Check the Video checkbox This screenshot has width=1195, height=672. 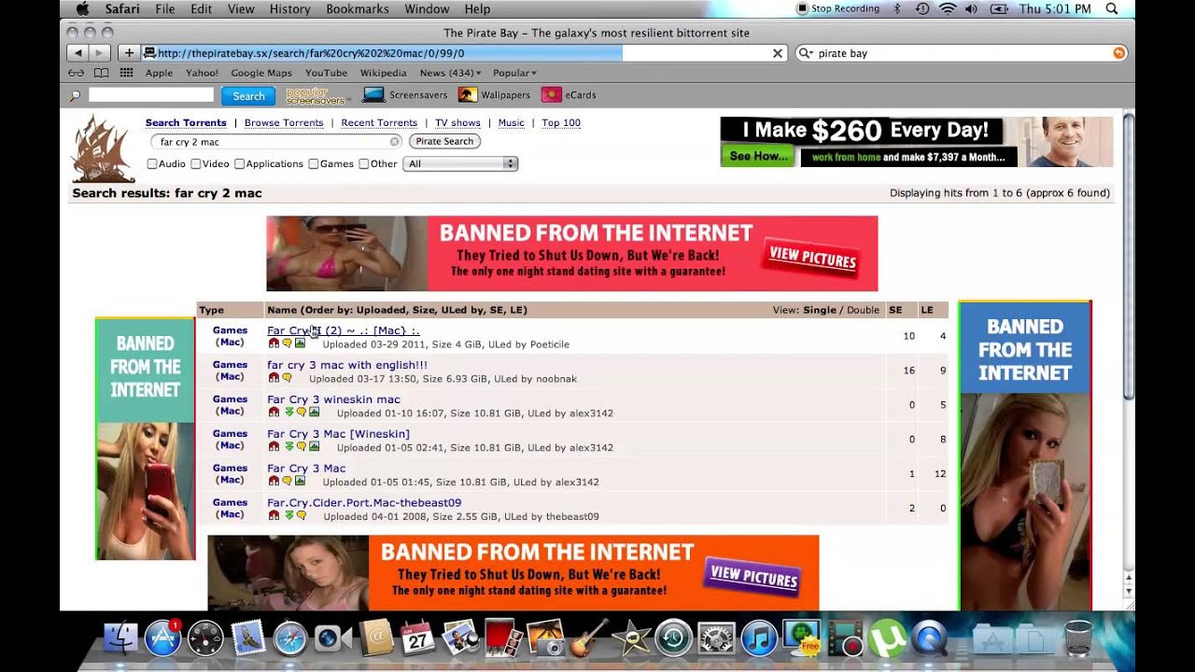point(195,164)
